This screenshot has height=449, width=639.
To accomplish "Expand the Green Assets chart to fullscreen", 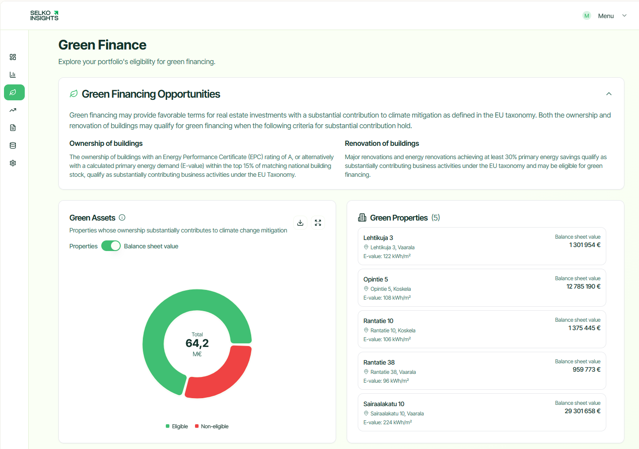I will coord(318,223).
